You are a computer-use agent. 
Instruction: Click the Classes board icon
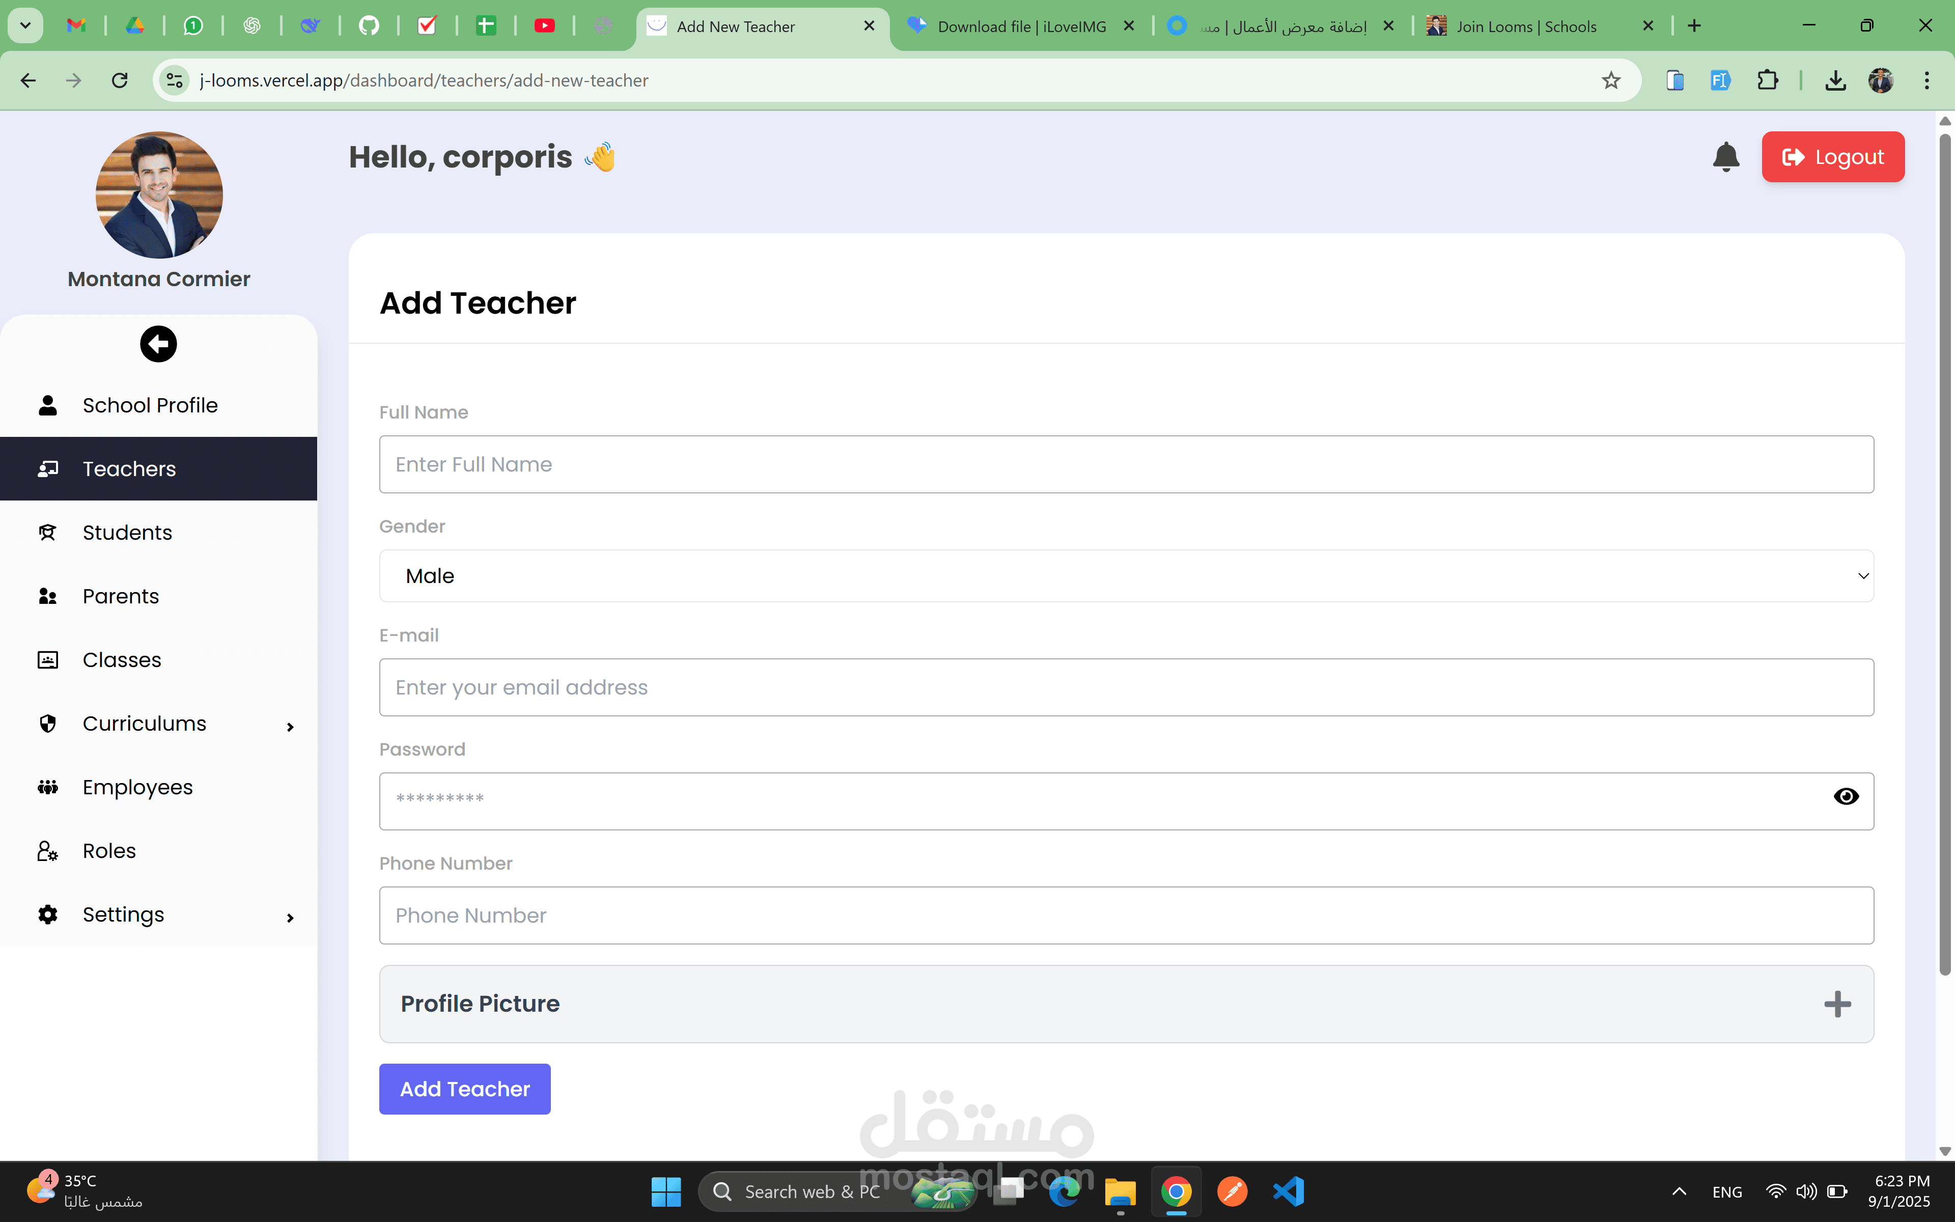pyautogui.click(x=48, y=660)
